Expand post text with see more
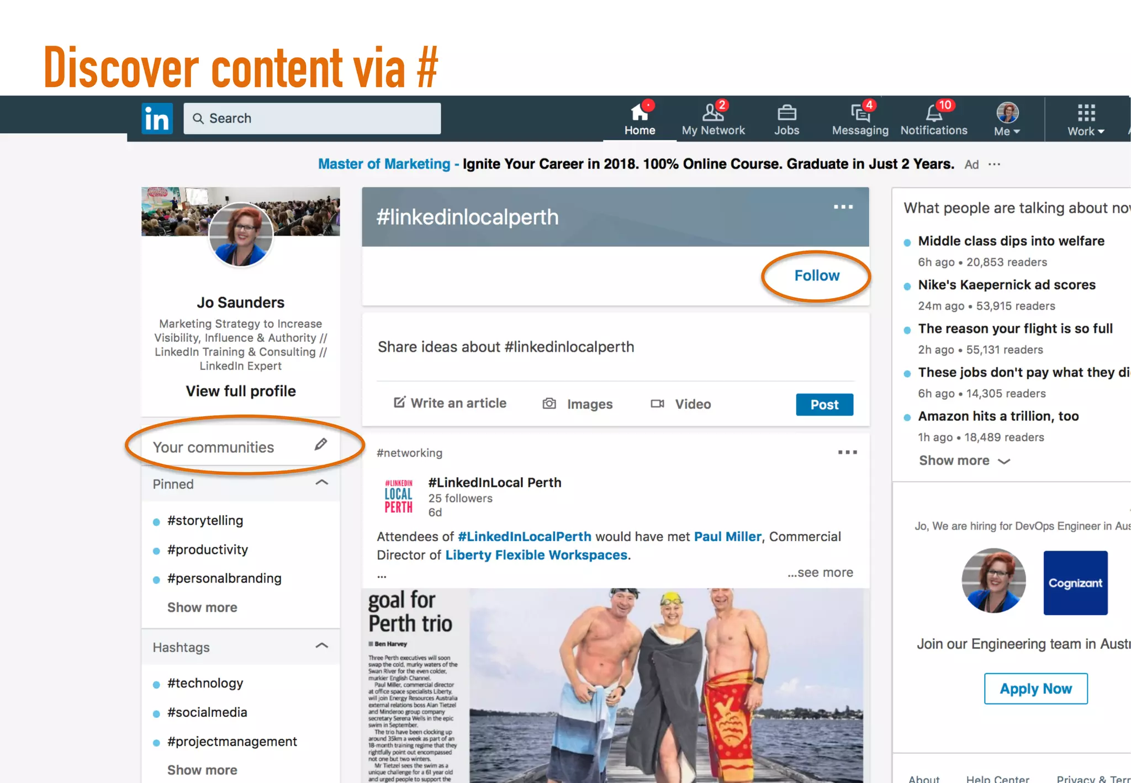The image size is (1131, 783). click(820, 573)
